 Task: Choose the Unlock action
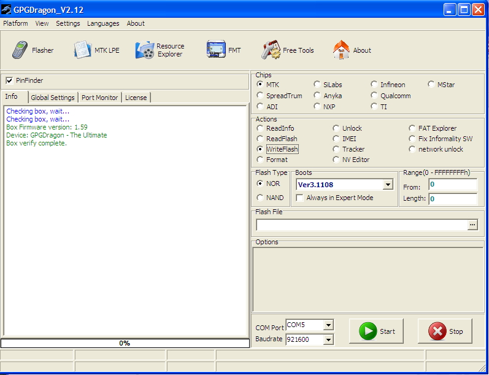click(x=336, y=128)
